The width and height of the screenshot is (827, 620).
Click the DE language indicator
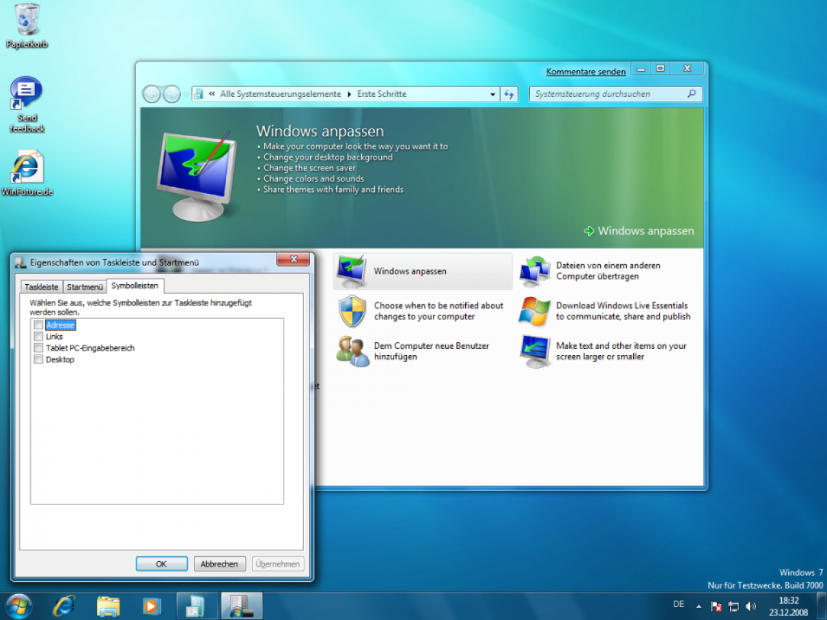(678, 604)
